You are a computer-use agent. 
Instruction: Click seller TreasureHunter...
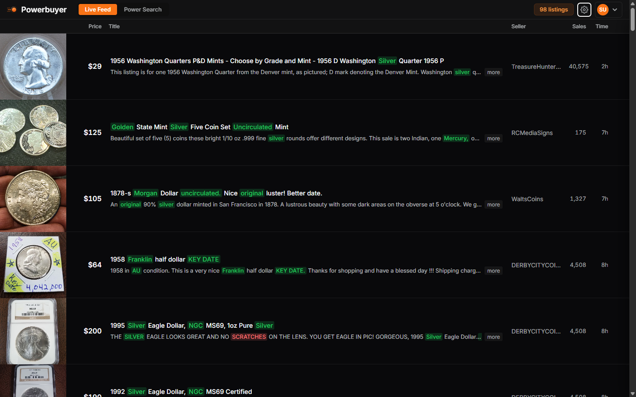(536, 67)
